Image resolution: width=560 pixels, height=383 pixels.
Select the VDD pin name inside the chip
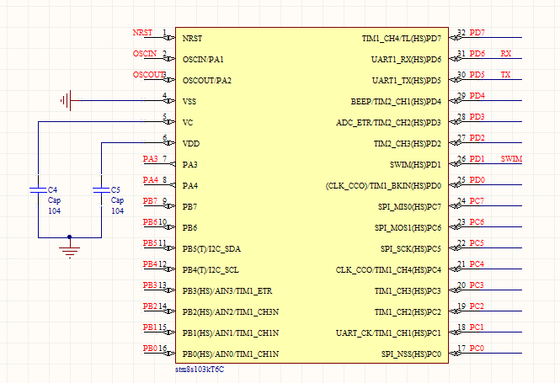click(190, 144)
